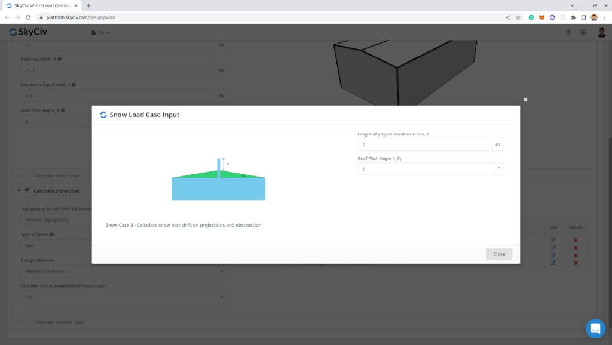Open the File menu
The height and width of the screenshot is (345, 612).
(x=100, y=32)
